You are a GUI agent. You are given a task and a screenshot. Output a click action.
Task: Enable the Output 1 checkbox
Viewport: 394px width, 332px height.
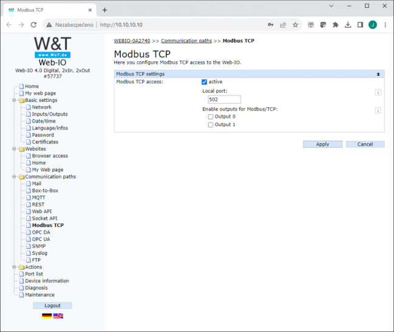pos(210,124)
